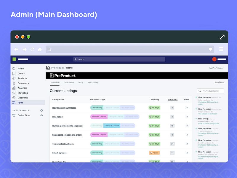The width and height of the screenshot is (237, 178).
Task: Open the Help link
Action: click(x=222, y=82)
